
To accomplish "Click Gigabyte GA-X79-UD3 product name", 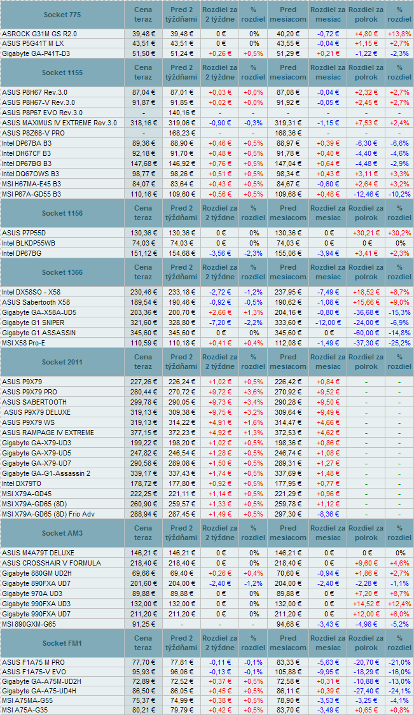I will (x=36, y=443).
